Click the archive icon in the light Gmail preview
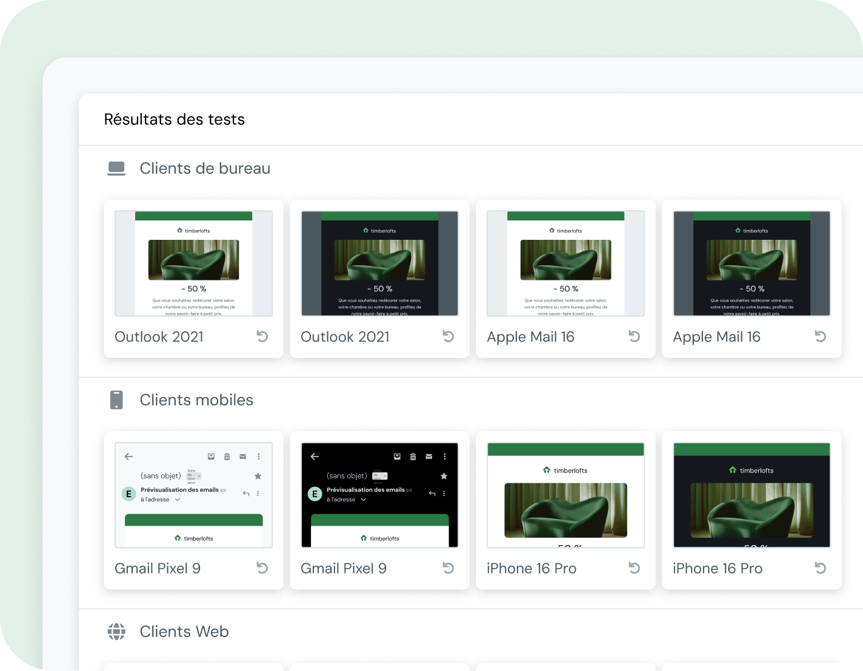The height and width of the screenshot is (671, 863). pyautogui.click(x=211, y=457)
